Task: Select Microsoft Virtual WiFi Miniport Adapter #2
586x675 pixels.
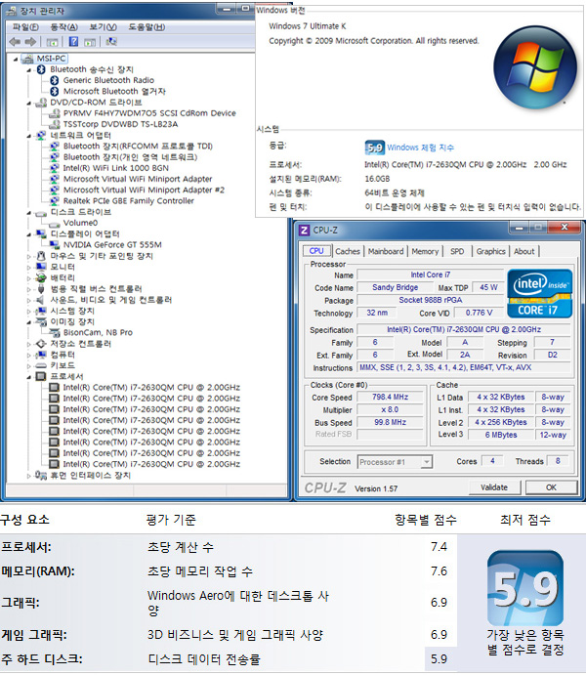Action: [144, 190]
